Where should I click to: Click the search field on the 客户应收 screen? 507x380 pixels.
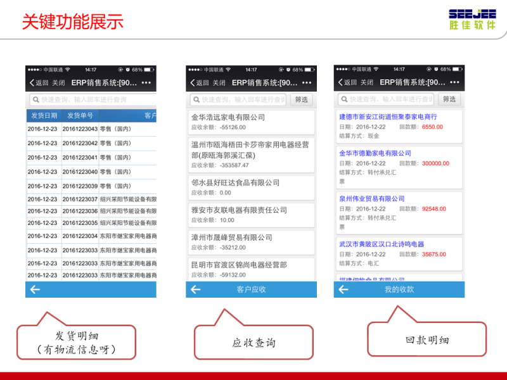pyautogui.click(x=237, y=99)
